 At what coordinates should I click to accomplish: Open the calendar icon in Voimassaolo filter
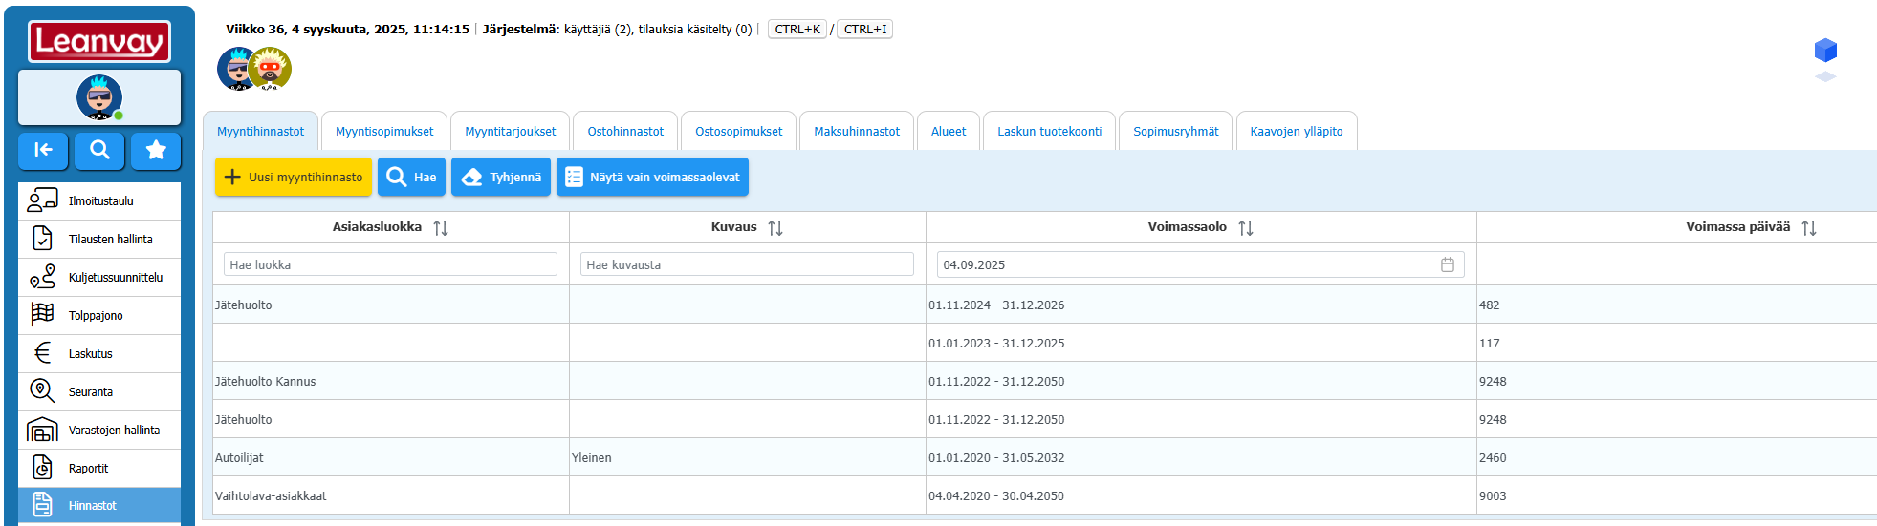(1447, 265)
